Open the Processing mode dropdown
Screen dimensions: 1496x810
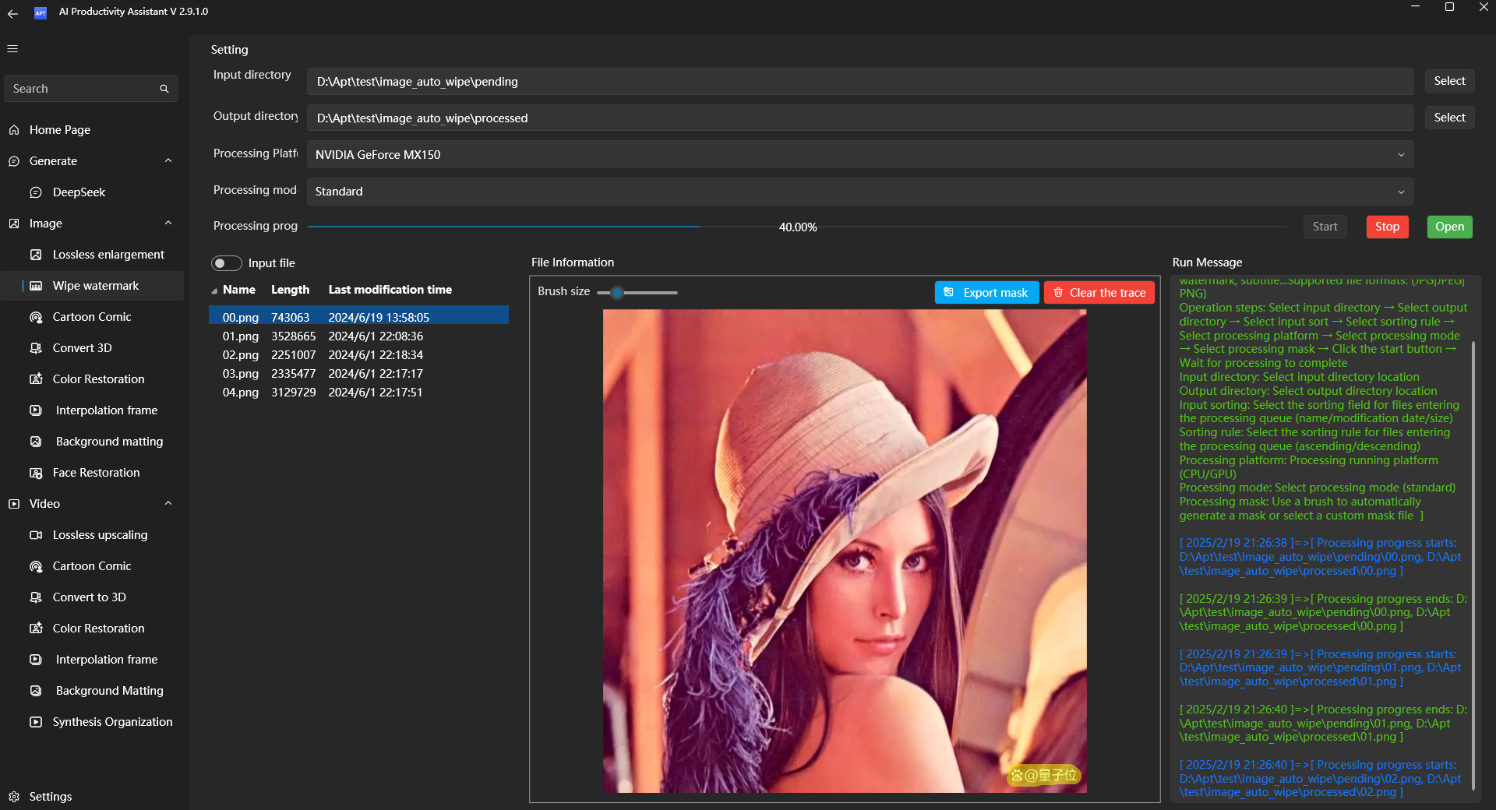pos(860,192)
